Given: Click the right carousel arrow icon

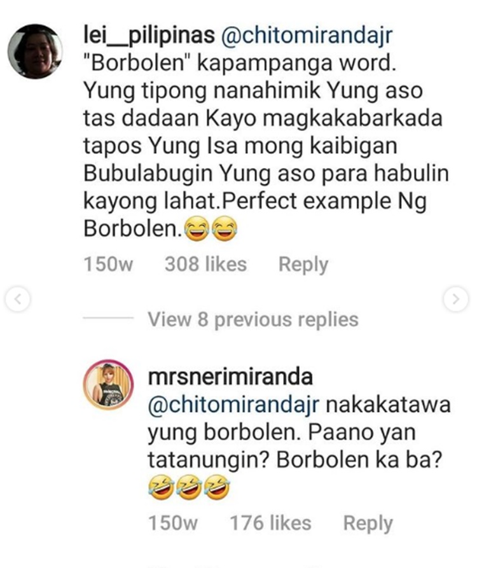Looking at the screenshot, I should click(x=456, y=299).
